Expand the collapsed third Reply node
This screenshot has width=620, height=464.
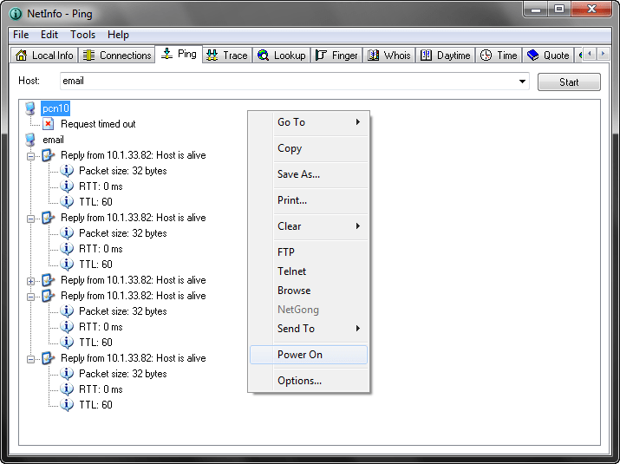tap(30, 281)
